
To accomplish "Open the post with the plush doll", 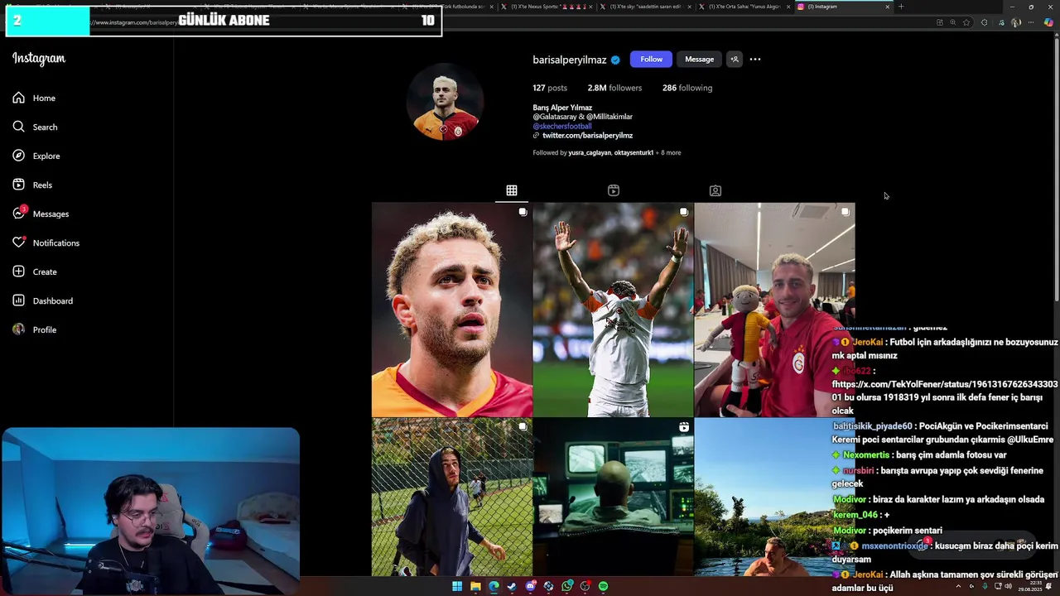I will (x=774, y=310).
